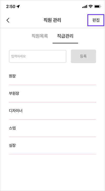Tap the battery status icon
The height and width of the screenshot is (191, 105).
[97, 7]
